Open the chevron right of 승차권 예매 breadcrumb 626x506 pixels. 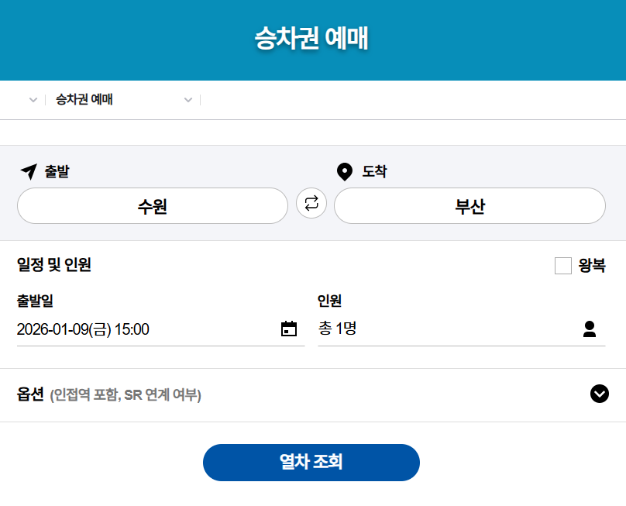pyautogui.click(x=187, y=100)
